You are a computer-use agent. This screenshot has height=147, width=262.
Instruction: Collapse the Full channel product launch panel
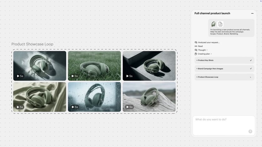pos(252,13)
